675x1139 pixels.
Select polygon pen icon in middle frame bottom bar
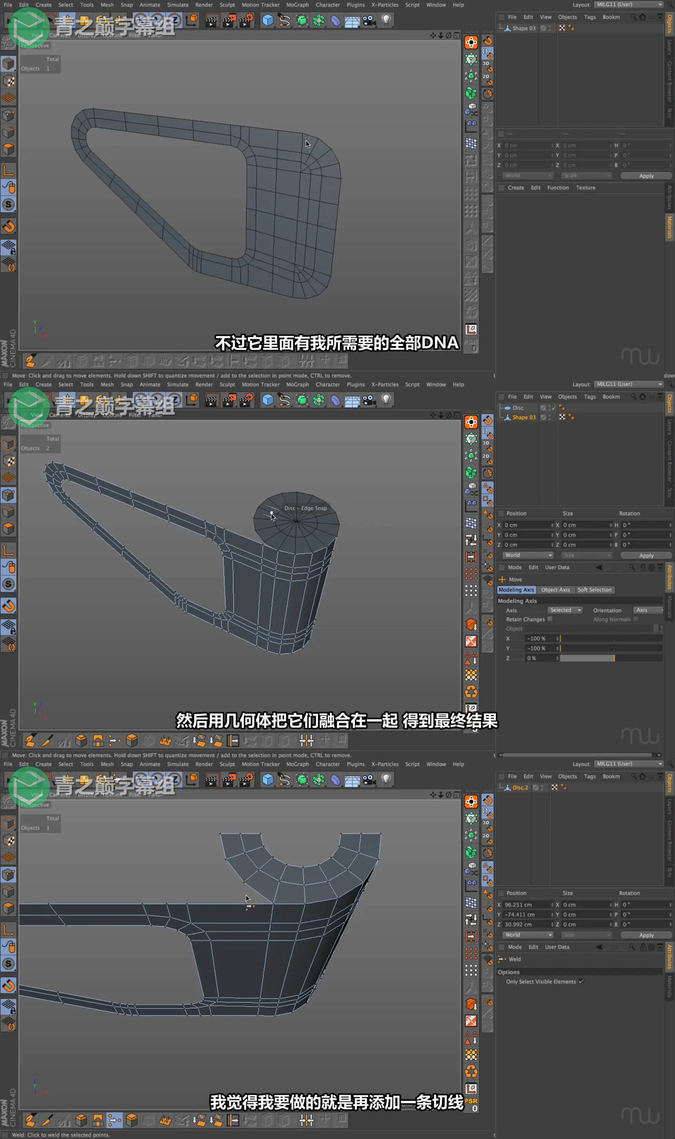coord(30,741)
